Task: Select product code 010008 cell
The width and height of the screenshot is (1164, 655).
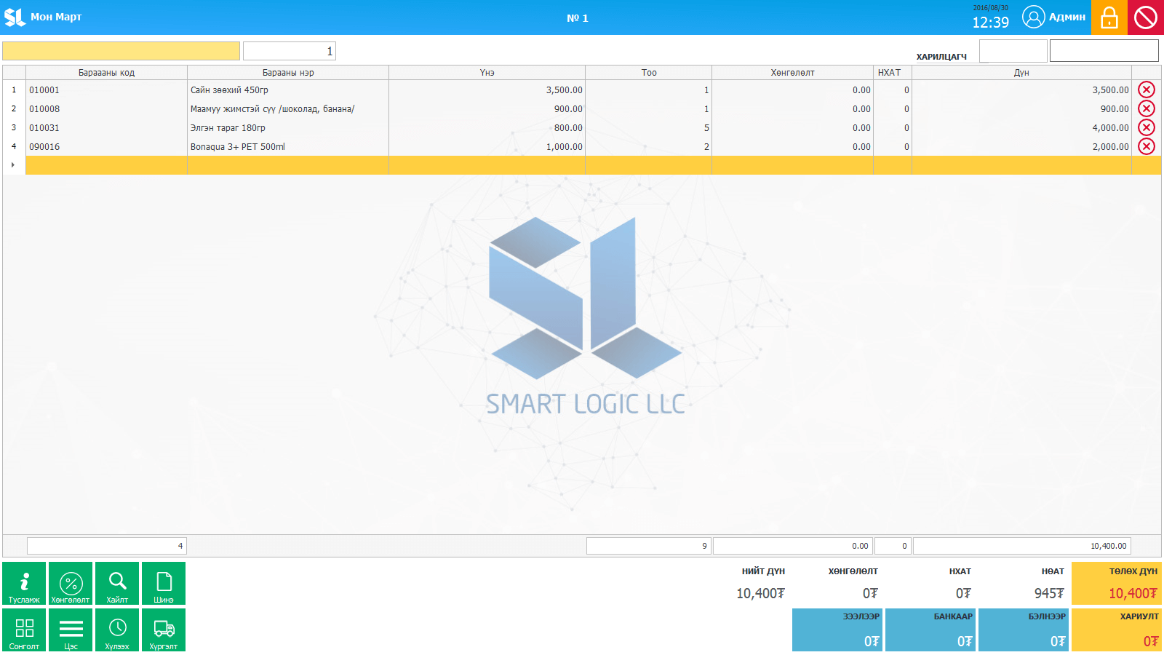Action: click(106, 108)
